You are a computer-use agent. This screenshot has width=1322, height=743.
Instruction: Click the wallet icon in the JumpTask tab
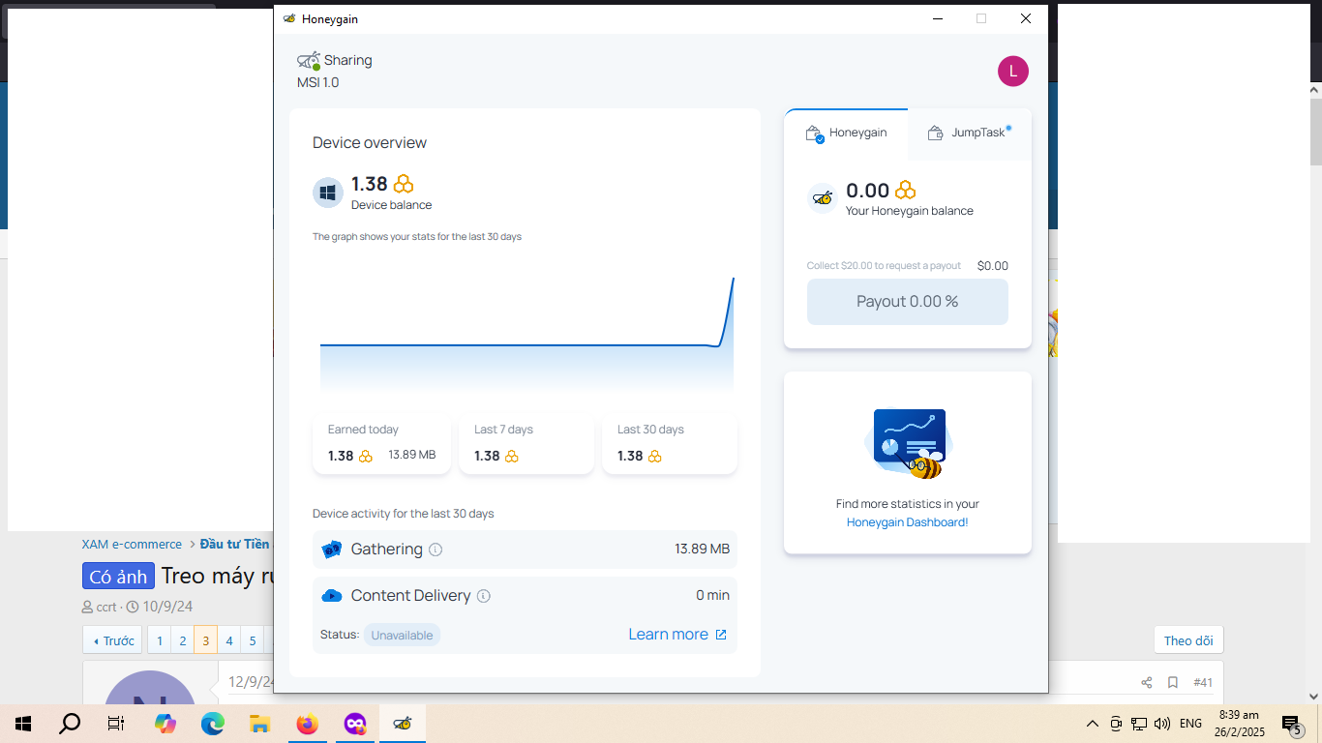(x=935, y=134)
